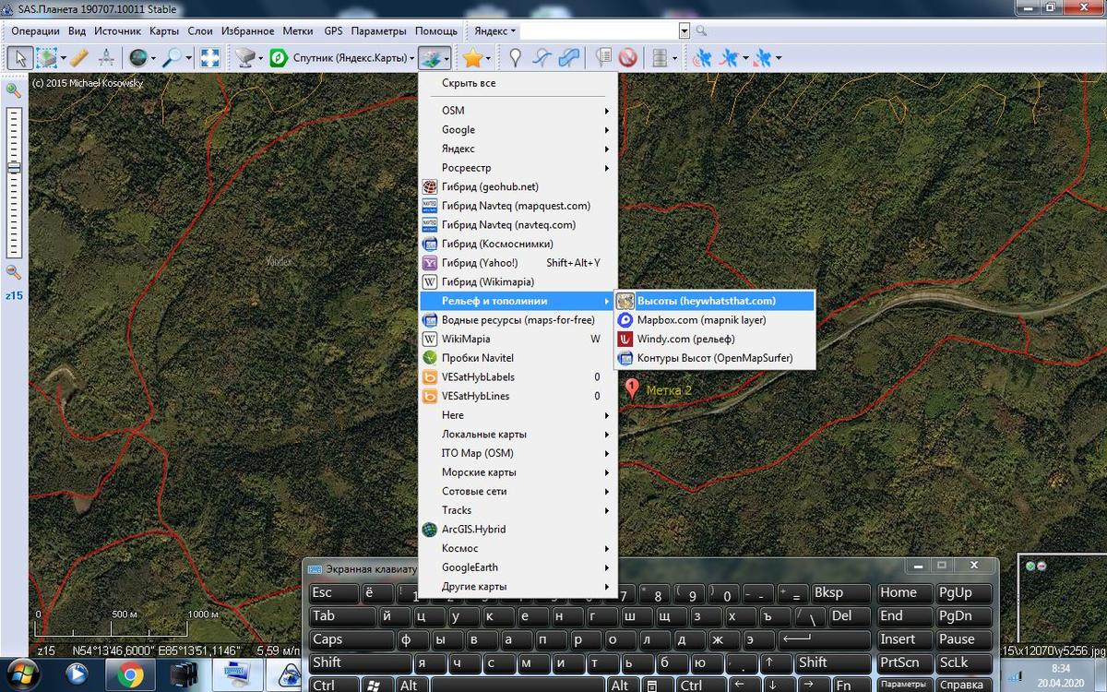The width and height of the screenshot is (1107, 692).
Task: Open the Карты menu
Action: click(164, 30)
